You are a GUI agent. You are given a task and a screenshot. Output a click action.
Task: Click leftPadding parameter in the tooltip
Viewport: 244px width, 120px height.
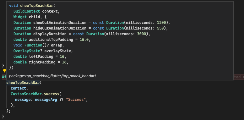(x=41, y=56)
